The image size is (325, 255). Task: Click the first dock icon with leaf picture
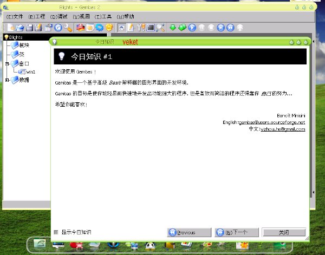coord(40,244)
